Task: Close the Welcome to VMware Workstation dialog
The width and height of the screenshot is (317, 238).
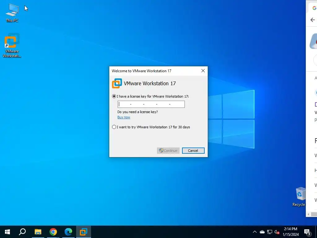Action: [203, 71]
